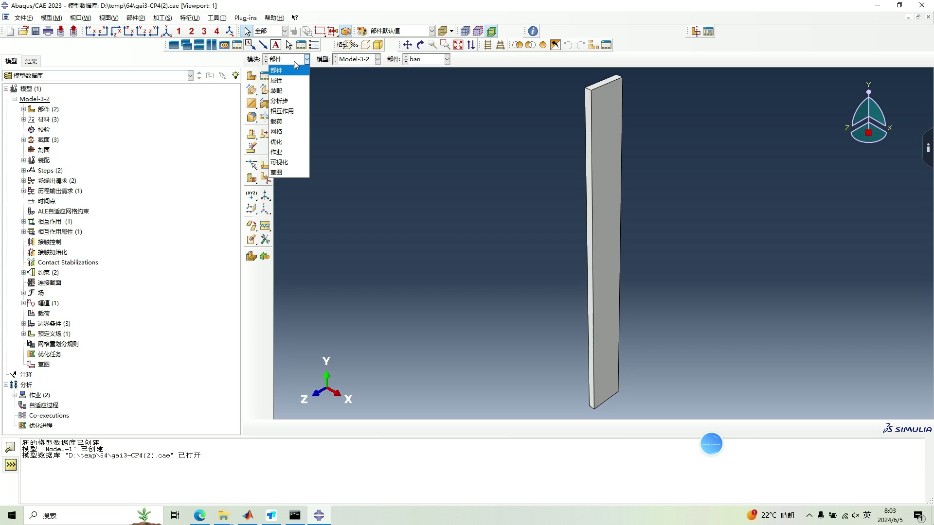Switch to the 结果 tab
This screenshot has height=525, width=934.
point(31,61)
